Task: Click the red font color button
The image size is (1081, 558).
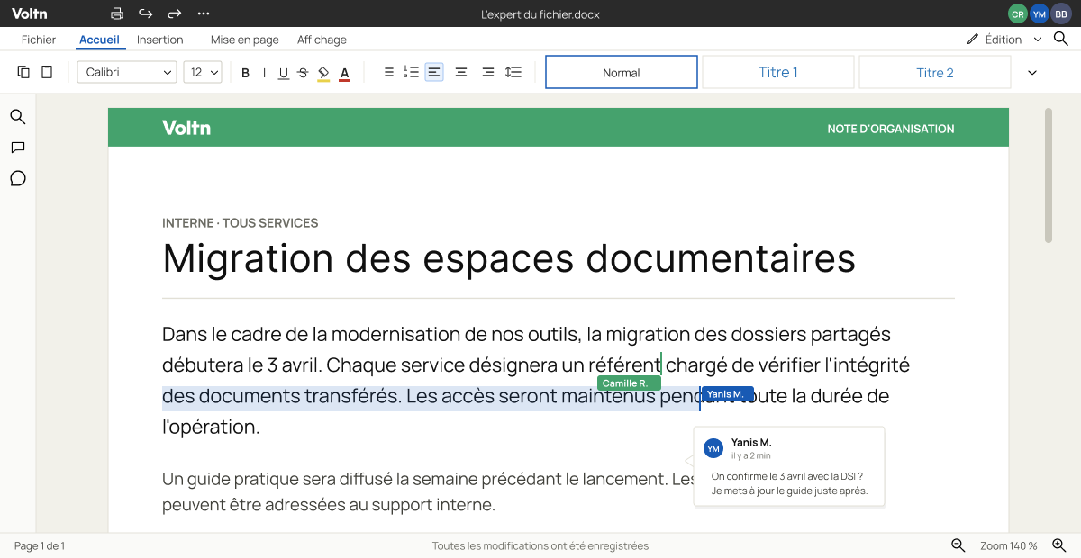Action: 344,73
